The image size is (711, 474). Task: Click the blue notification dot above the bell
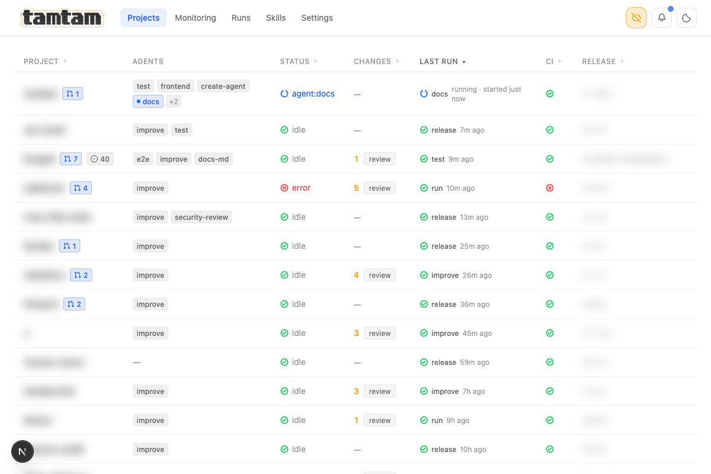[x=670, y=8]
